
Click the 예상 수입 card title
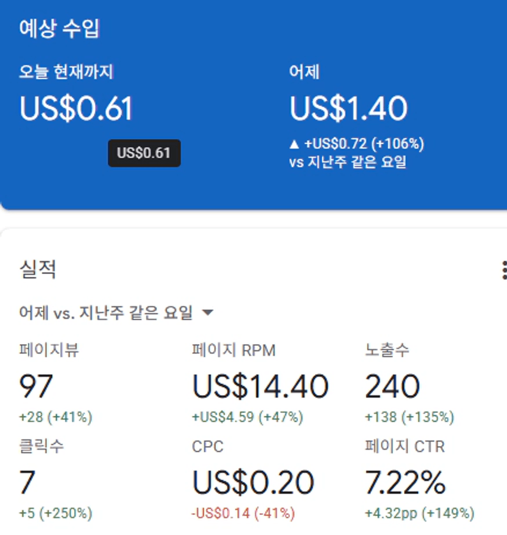point(59,29)
